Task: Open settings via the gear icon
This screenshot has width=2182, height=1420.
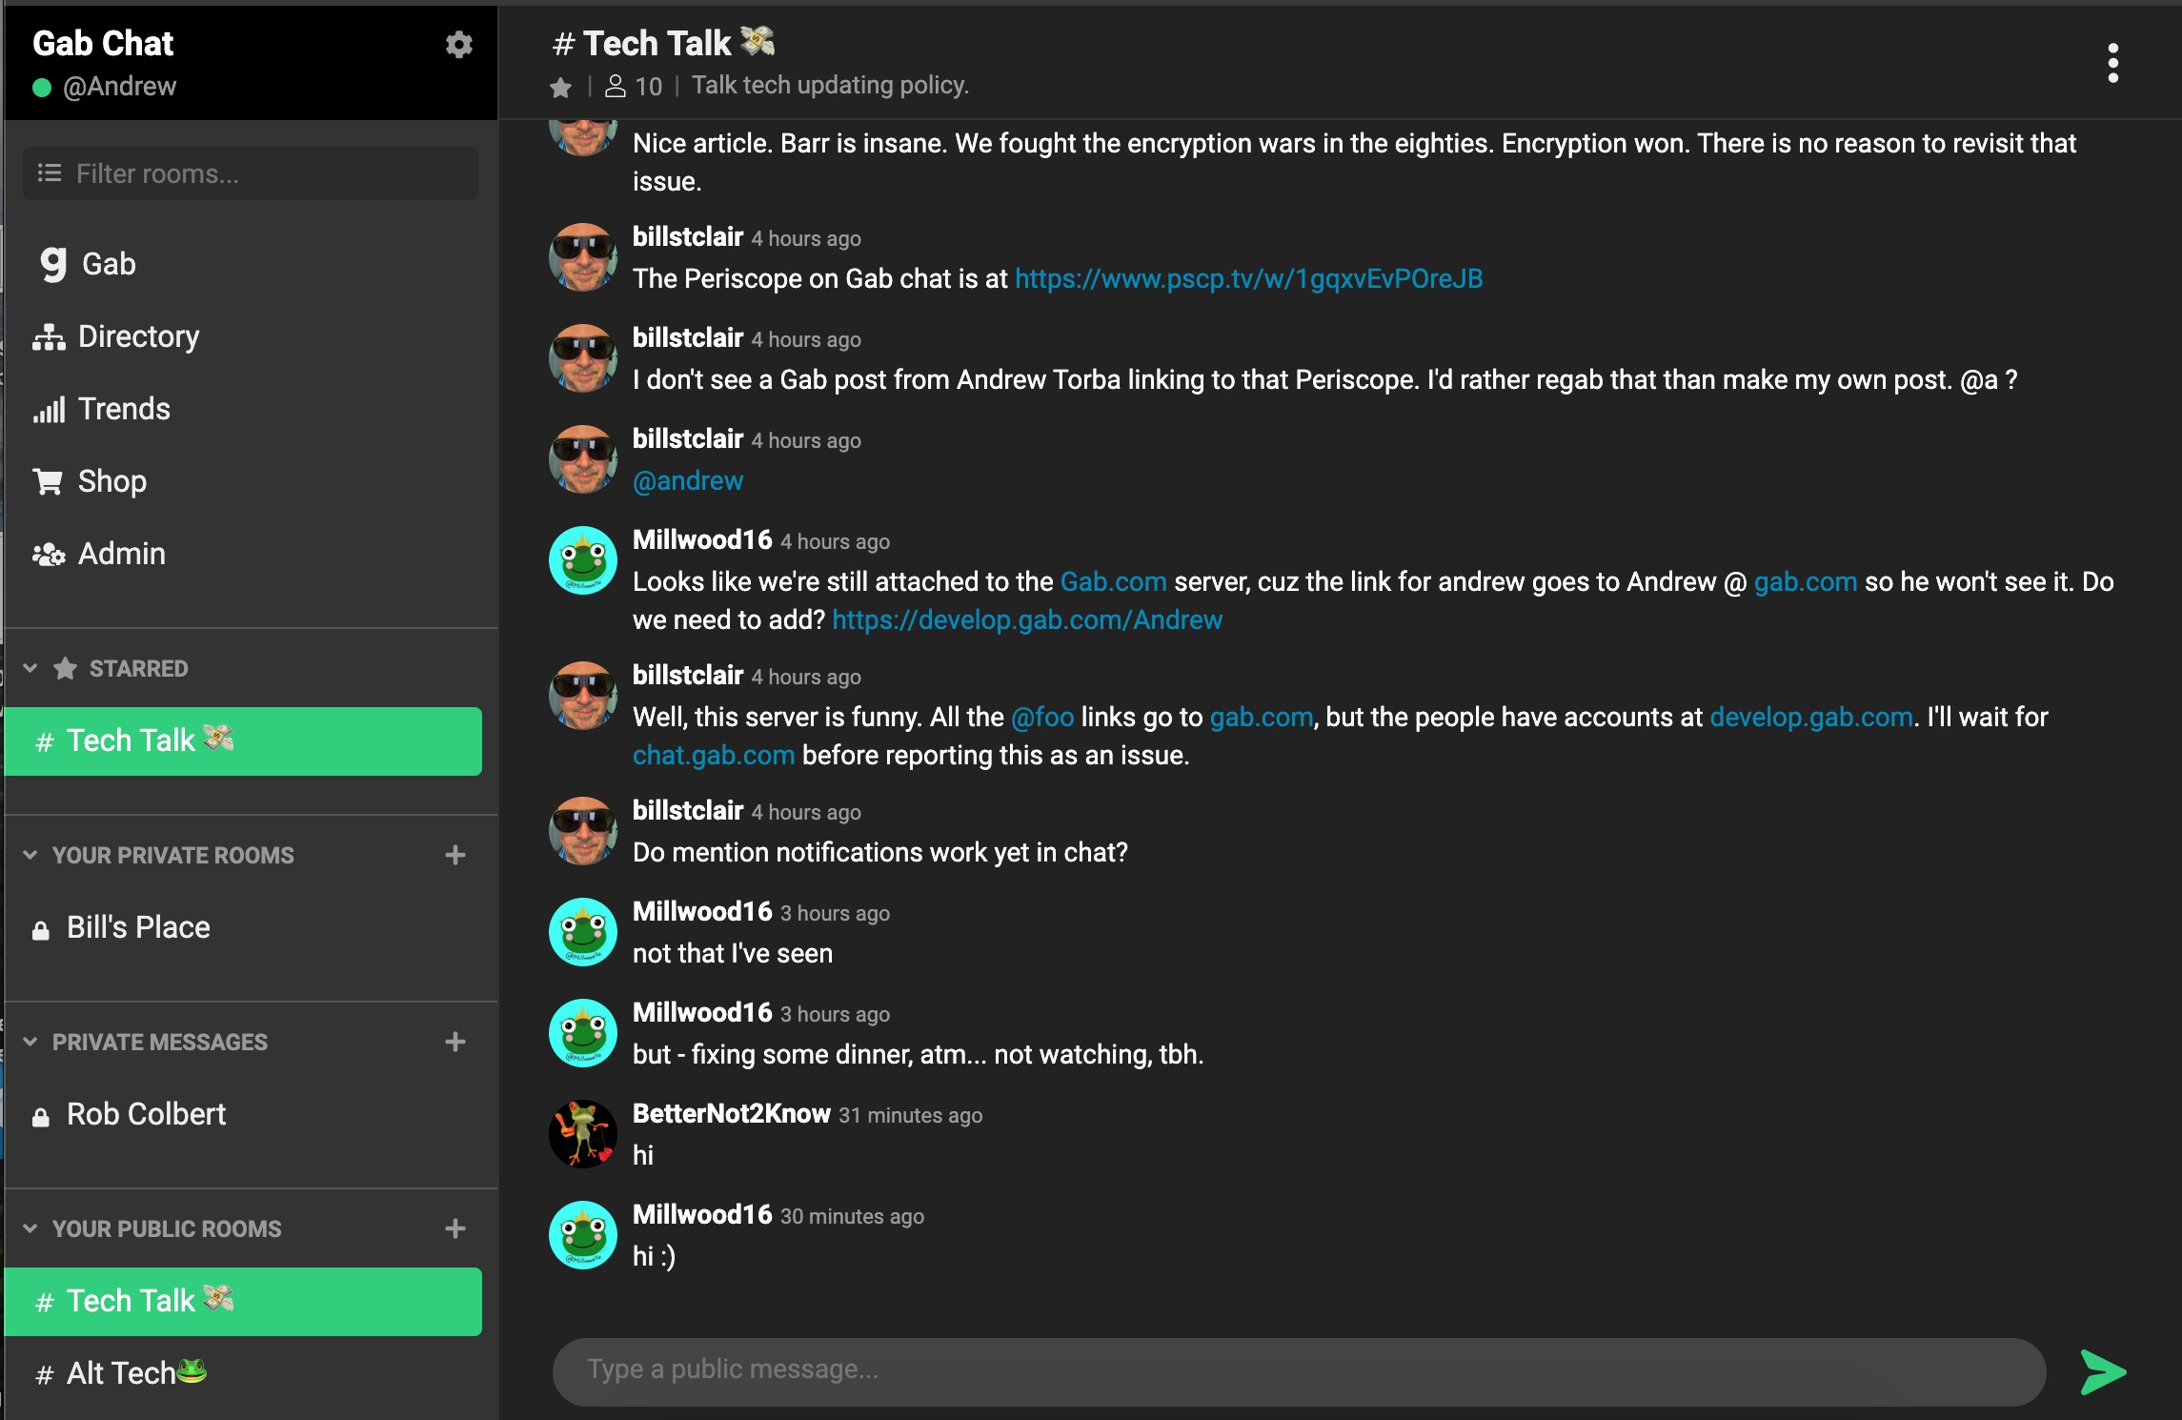Action: coord(459,45)
